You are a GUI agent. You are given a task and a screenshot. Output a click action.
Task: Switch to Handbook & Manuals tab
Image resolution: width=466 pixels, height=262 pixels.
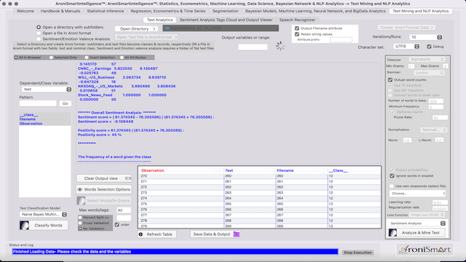[x=60, y=11]
